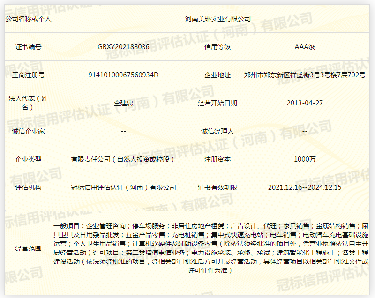Click the 有限责任公司 enterprise type value

pos(123,159)
